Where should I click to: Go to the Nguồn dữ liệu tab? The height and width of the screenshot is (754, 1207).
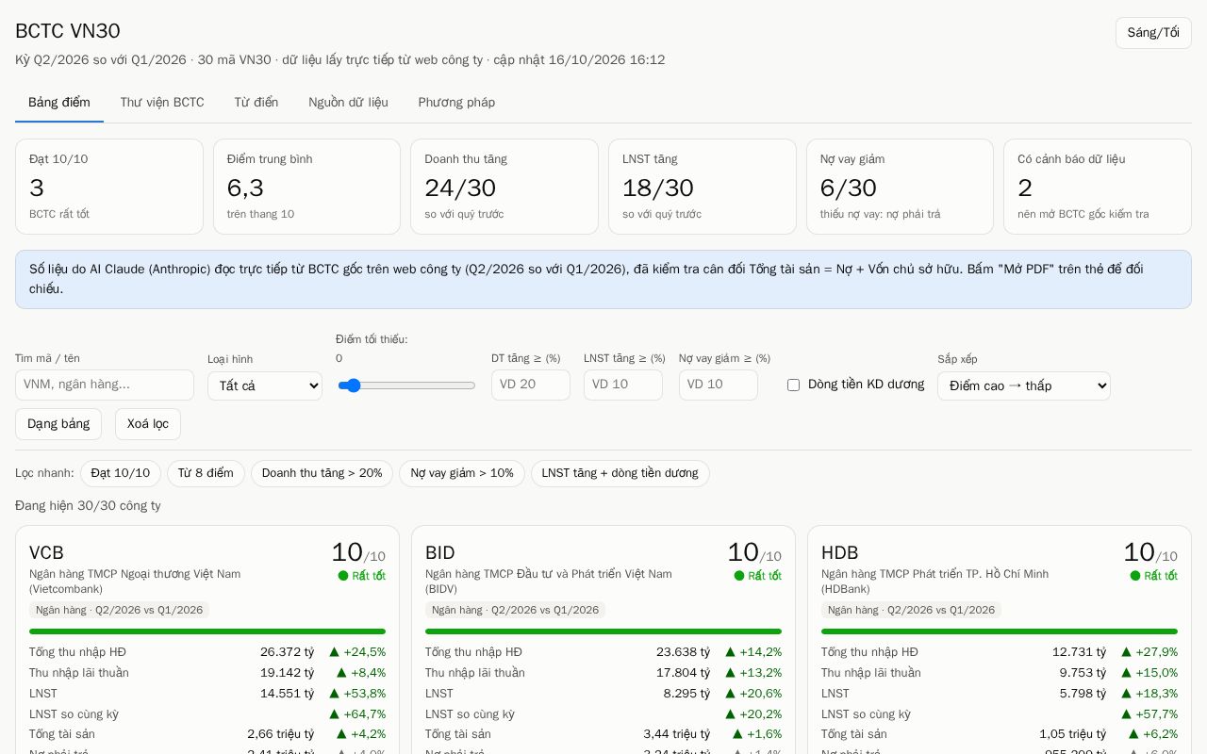348,103
